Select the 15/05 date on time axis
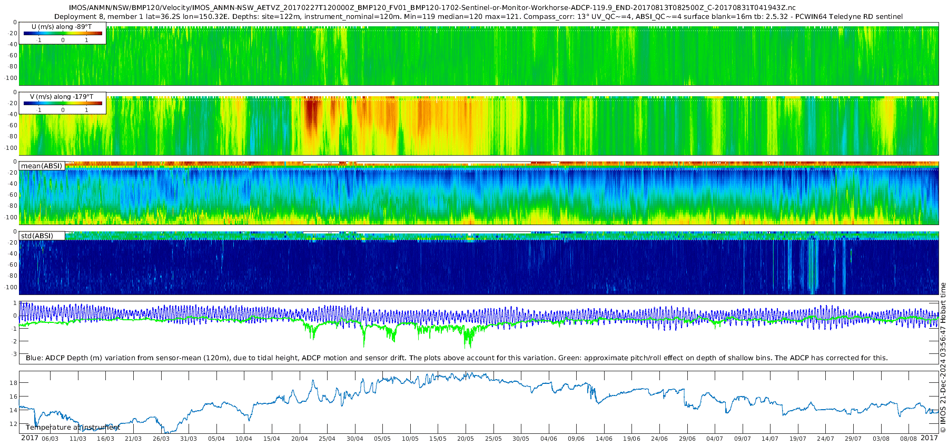This screenshot has height=447, width=948. [x=438, y=439]
